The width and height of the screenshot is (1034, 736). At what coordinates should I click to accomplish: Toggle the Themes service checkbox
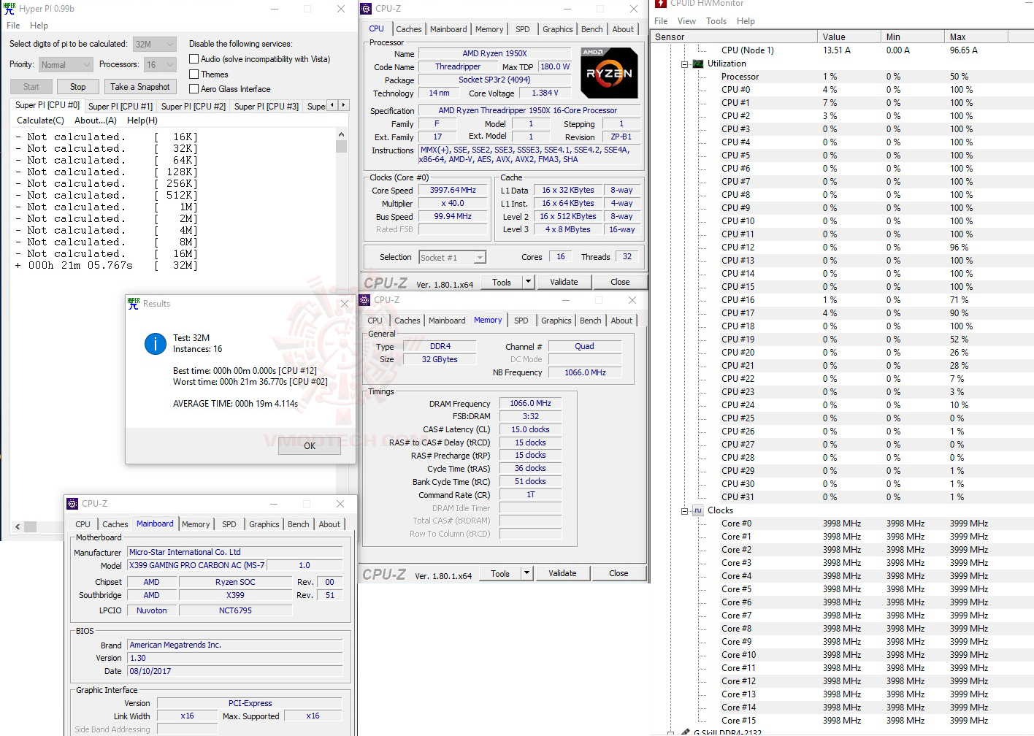pos(194,74)
